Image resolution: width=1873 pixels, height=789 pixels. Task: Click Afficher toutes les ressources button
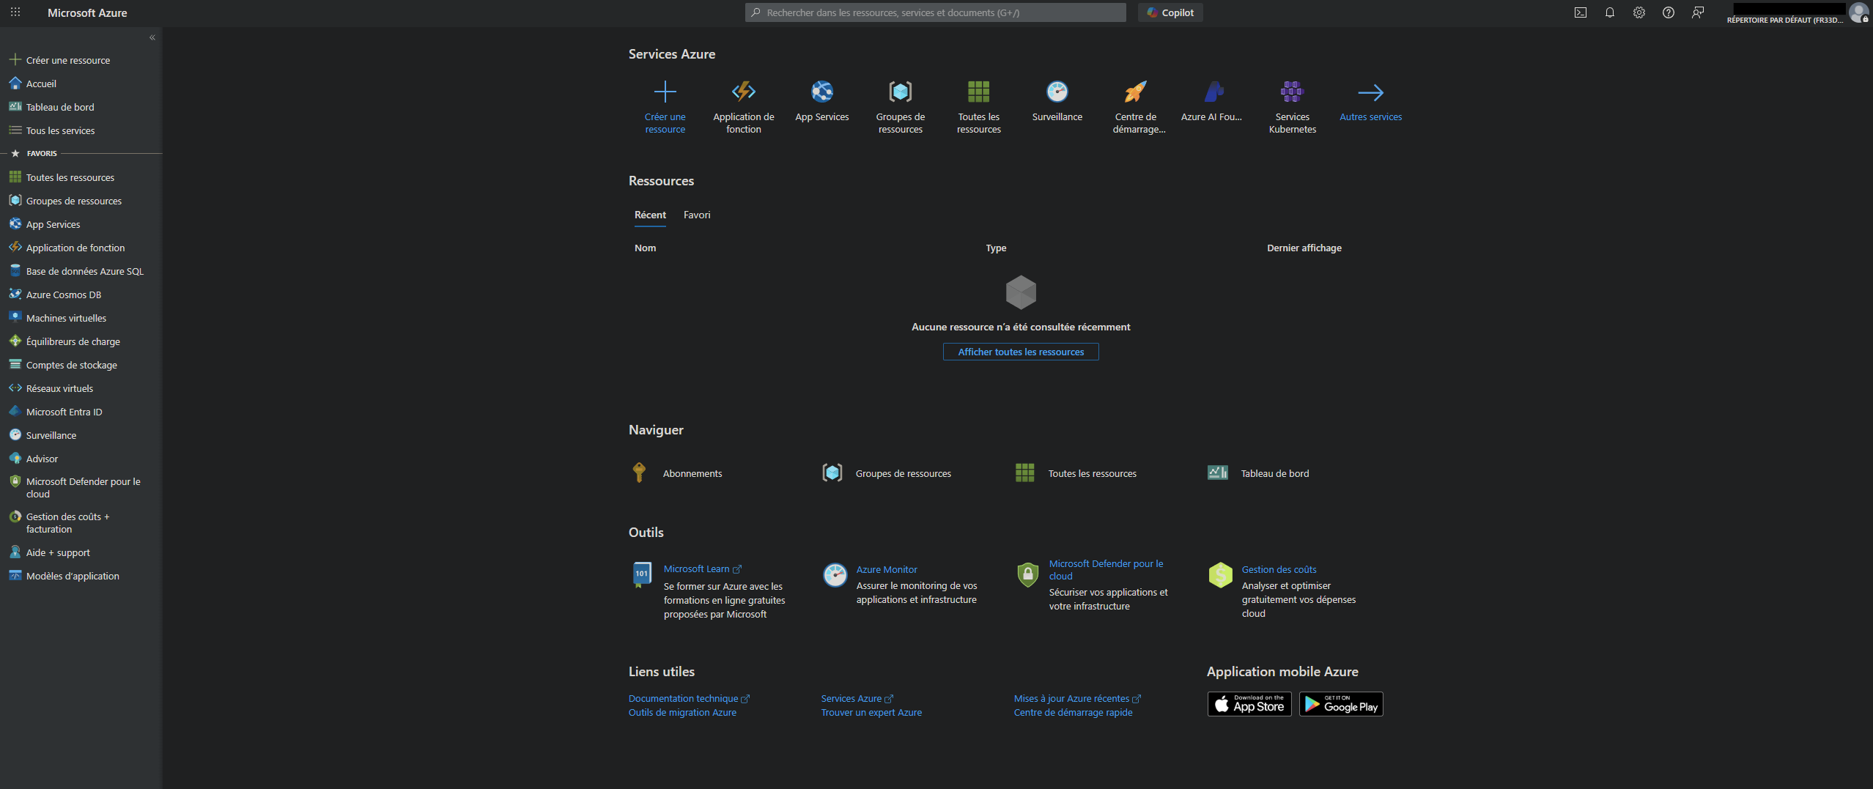[x=1020, y=352]
